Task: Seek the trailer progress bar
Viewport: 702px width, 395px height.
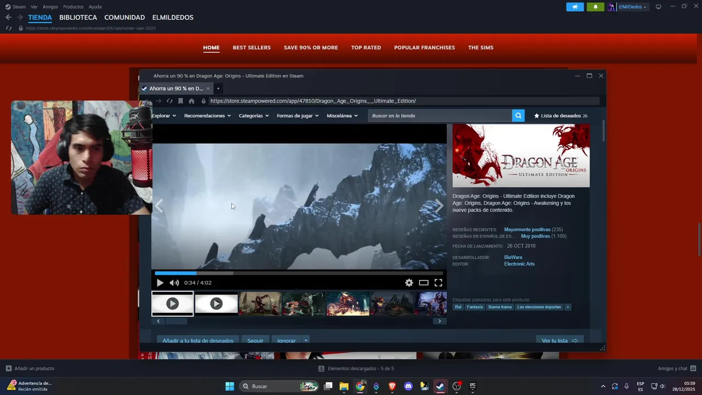Action: pos(299,273)
